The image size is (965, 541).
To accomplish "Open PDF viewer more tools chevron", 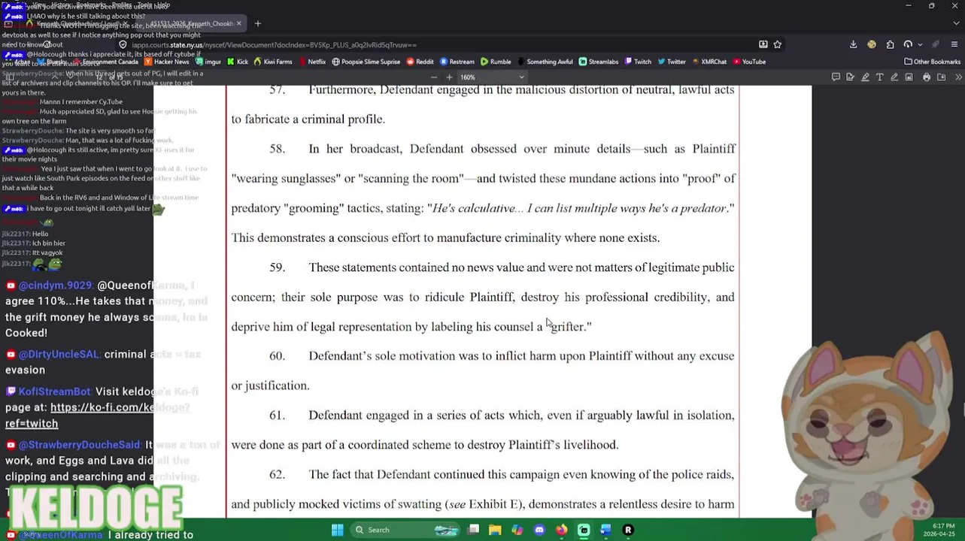I will (x=958, y=77).
